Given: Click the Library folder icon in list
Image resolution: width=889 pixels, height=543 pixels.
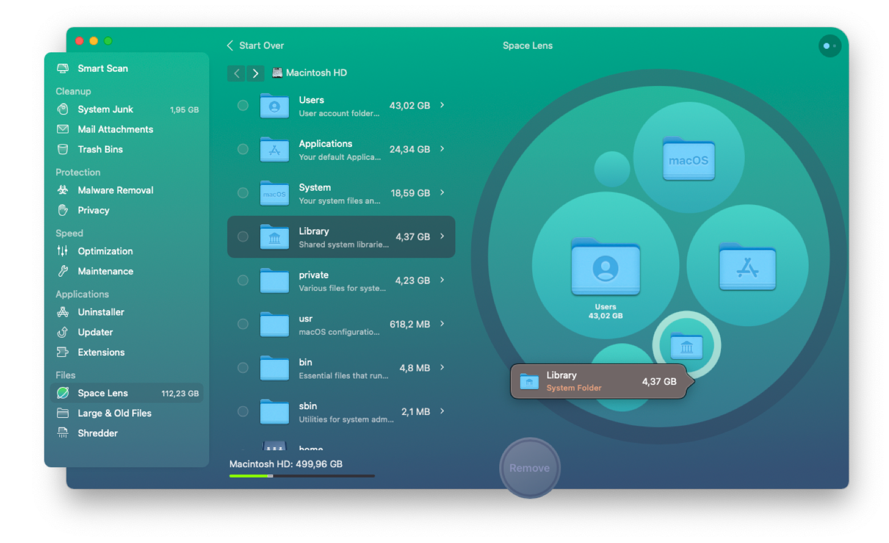Looking at the screenshot, I should click(x=275, y=237).
